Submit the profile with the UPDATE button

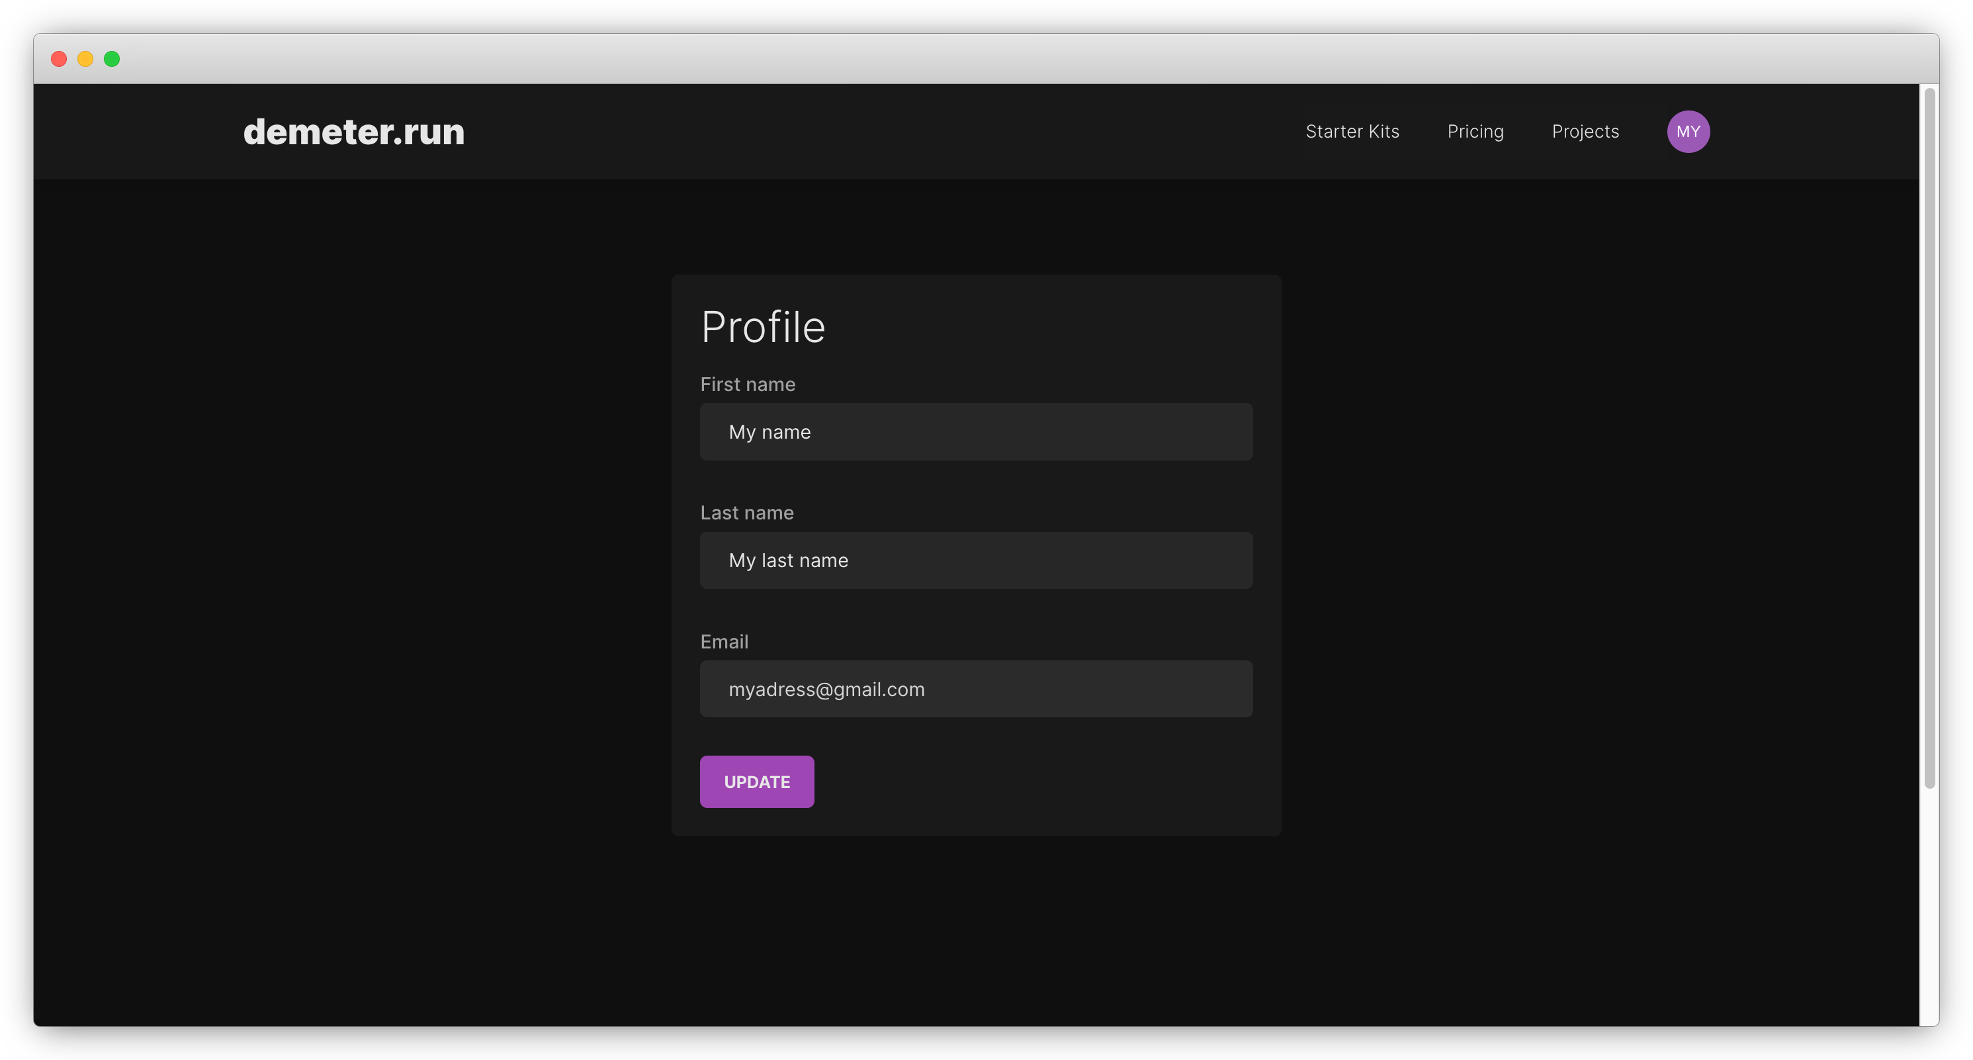pos(757,782)
